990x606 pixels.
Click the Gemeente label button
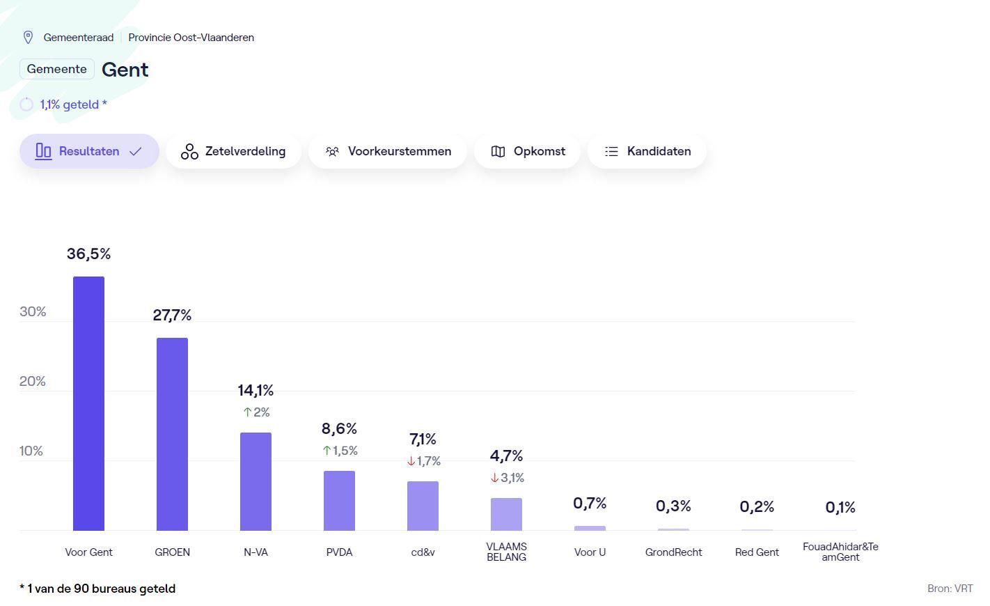pyautogui.click(x=57, y=69)
